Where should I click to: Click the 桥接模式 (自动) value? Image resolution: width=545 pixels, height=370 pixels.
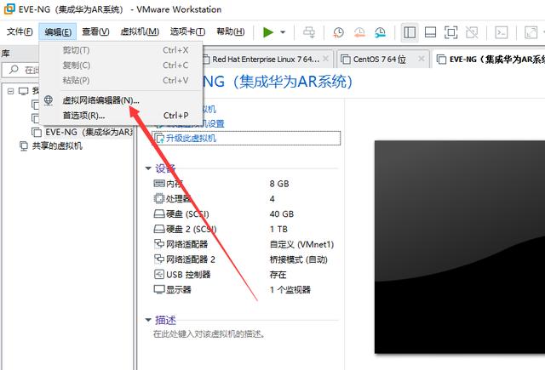299,259
